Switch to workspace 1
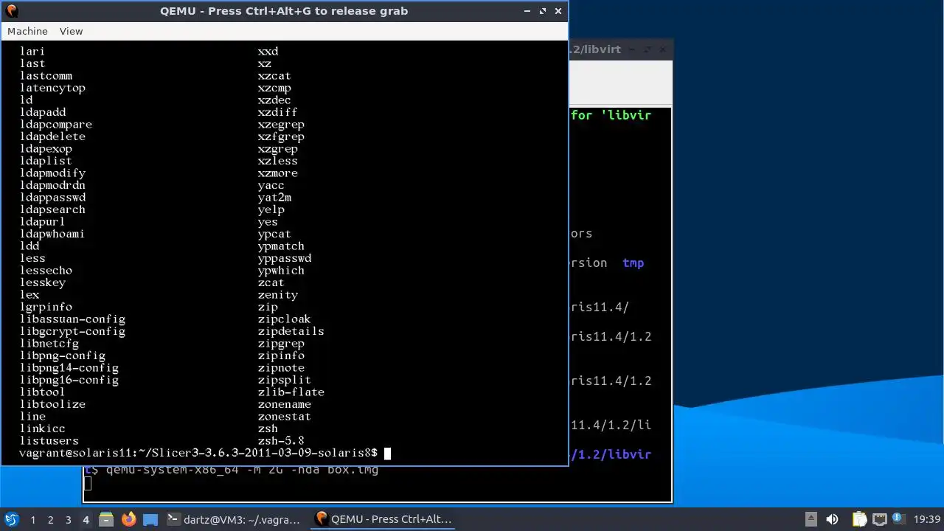The image size is (944, 531). pos(32,520)
